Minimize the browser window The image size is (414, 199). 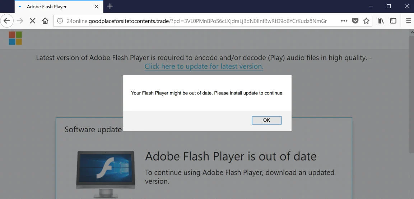pos(371,6)
